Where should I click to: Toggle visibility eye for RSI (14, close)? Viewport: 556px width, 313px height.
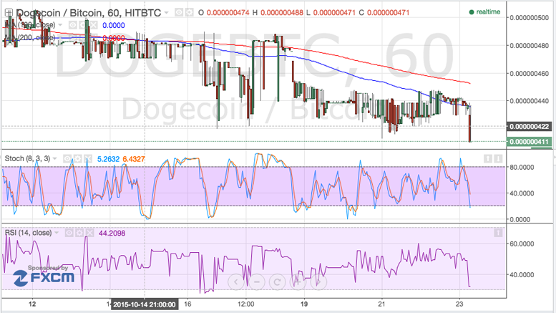click(x=69, y=233)
